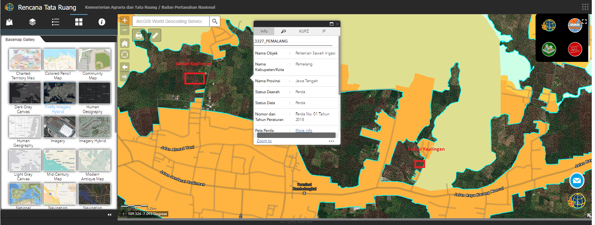Go to the default Home extent

coord(125,43)
